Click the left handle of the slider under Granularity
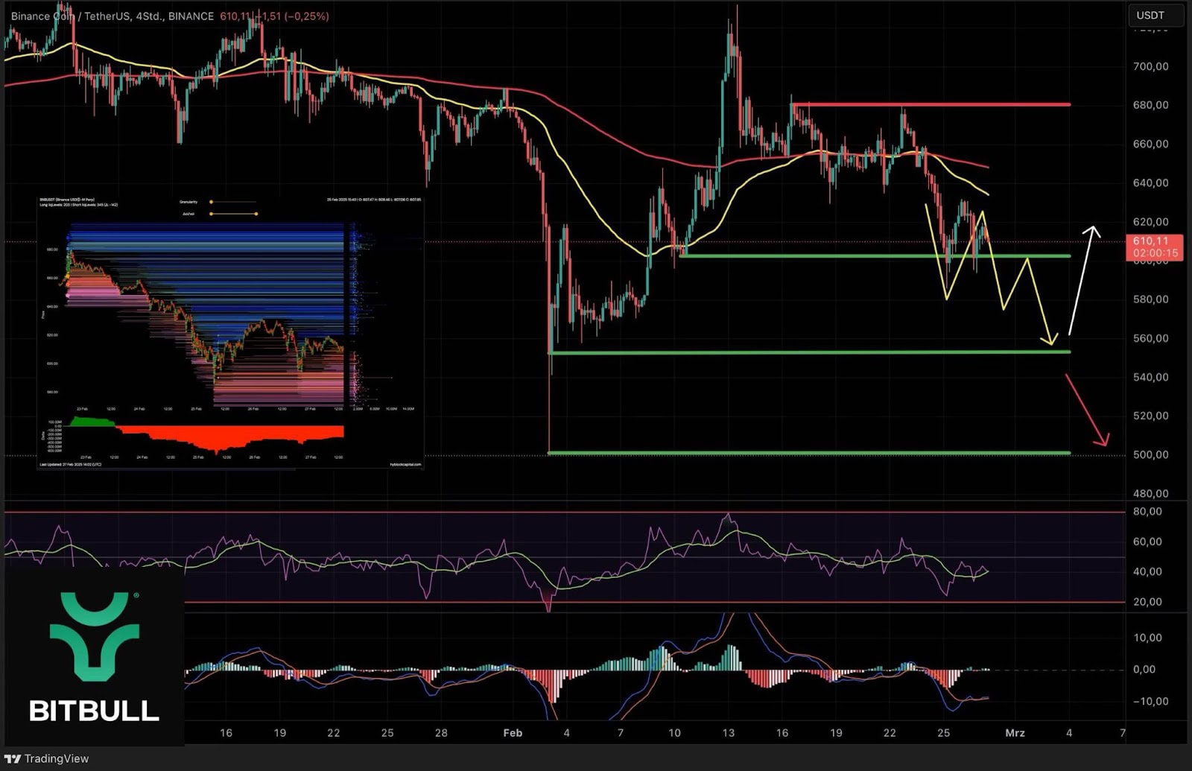 tap(211, 214)
